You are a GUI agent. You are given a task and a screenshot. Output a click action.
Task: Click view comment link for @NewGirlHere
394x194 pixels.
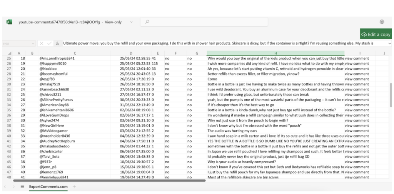tap(357, 125)
